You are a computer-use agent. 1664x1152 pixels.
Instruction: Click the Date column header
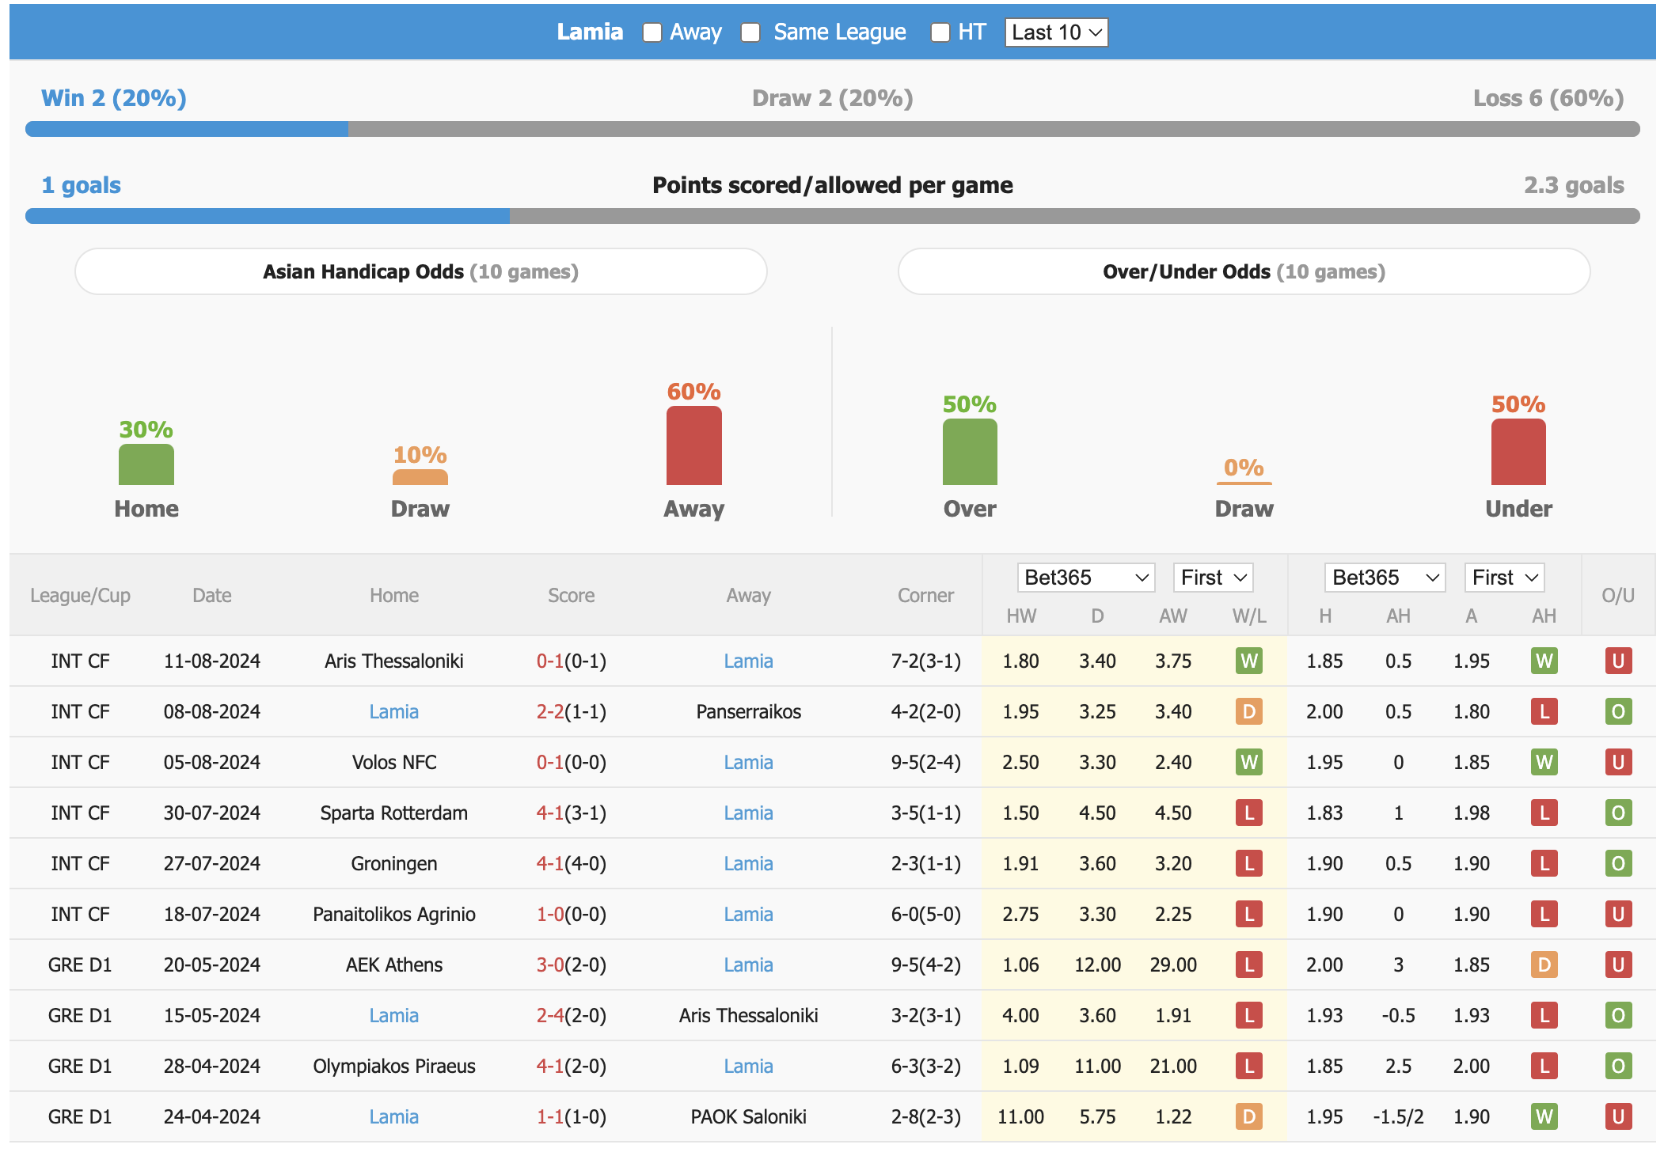point(212,596)
